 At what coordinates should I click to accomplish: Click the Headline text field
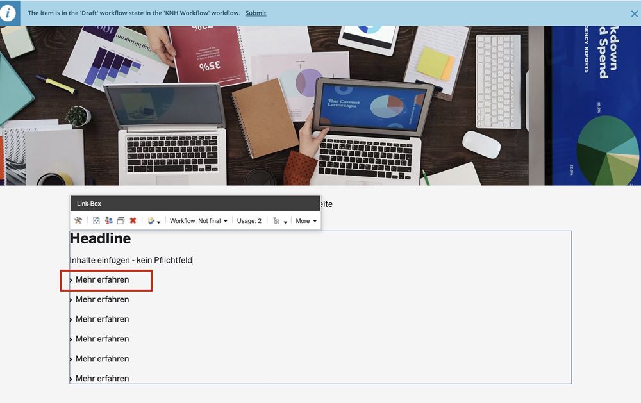tap(101, 239)
